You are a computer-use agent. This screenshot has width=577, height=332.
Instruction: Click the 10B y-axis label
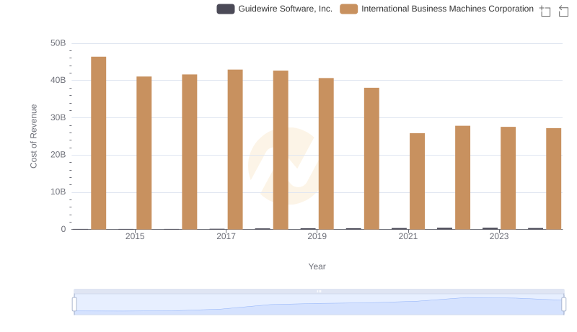click(58, 192)
